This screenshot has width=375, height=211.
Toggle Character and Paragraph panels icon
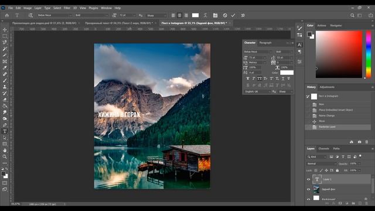215,15
